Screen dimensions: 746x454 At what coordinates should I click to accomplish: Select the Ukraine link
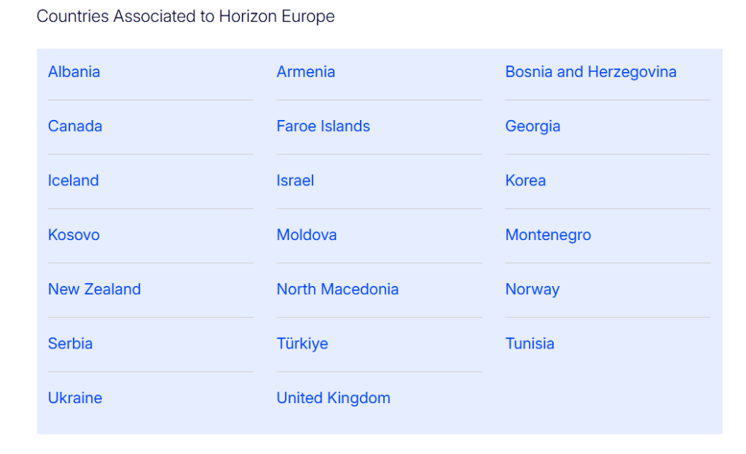(75, 398)
